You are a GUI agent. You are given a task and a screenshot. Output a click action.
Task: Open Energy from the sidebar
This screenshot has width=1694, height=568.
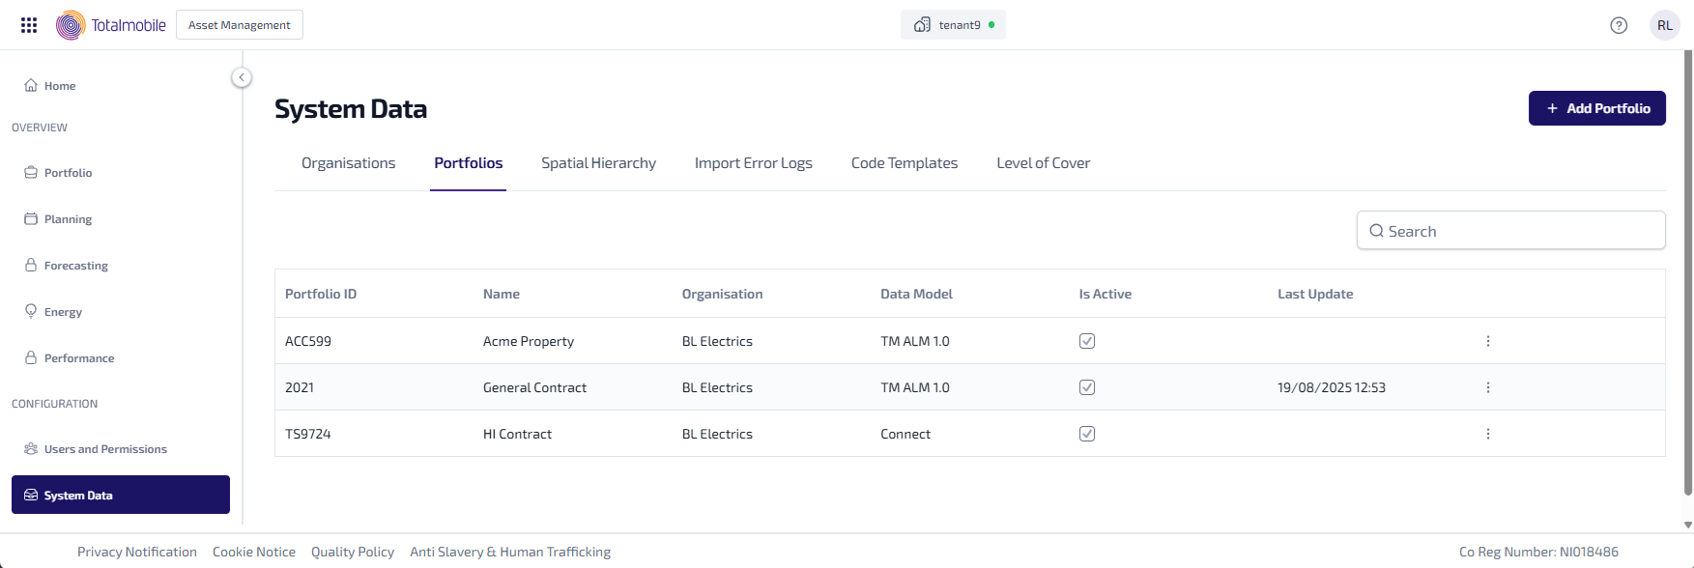[63, 312]
